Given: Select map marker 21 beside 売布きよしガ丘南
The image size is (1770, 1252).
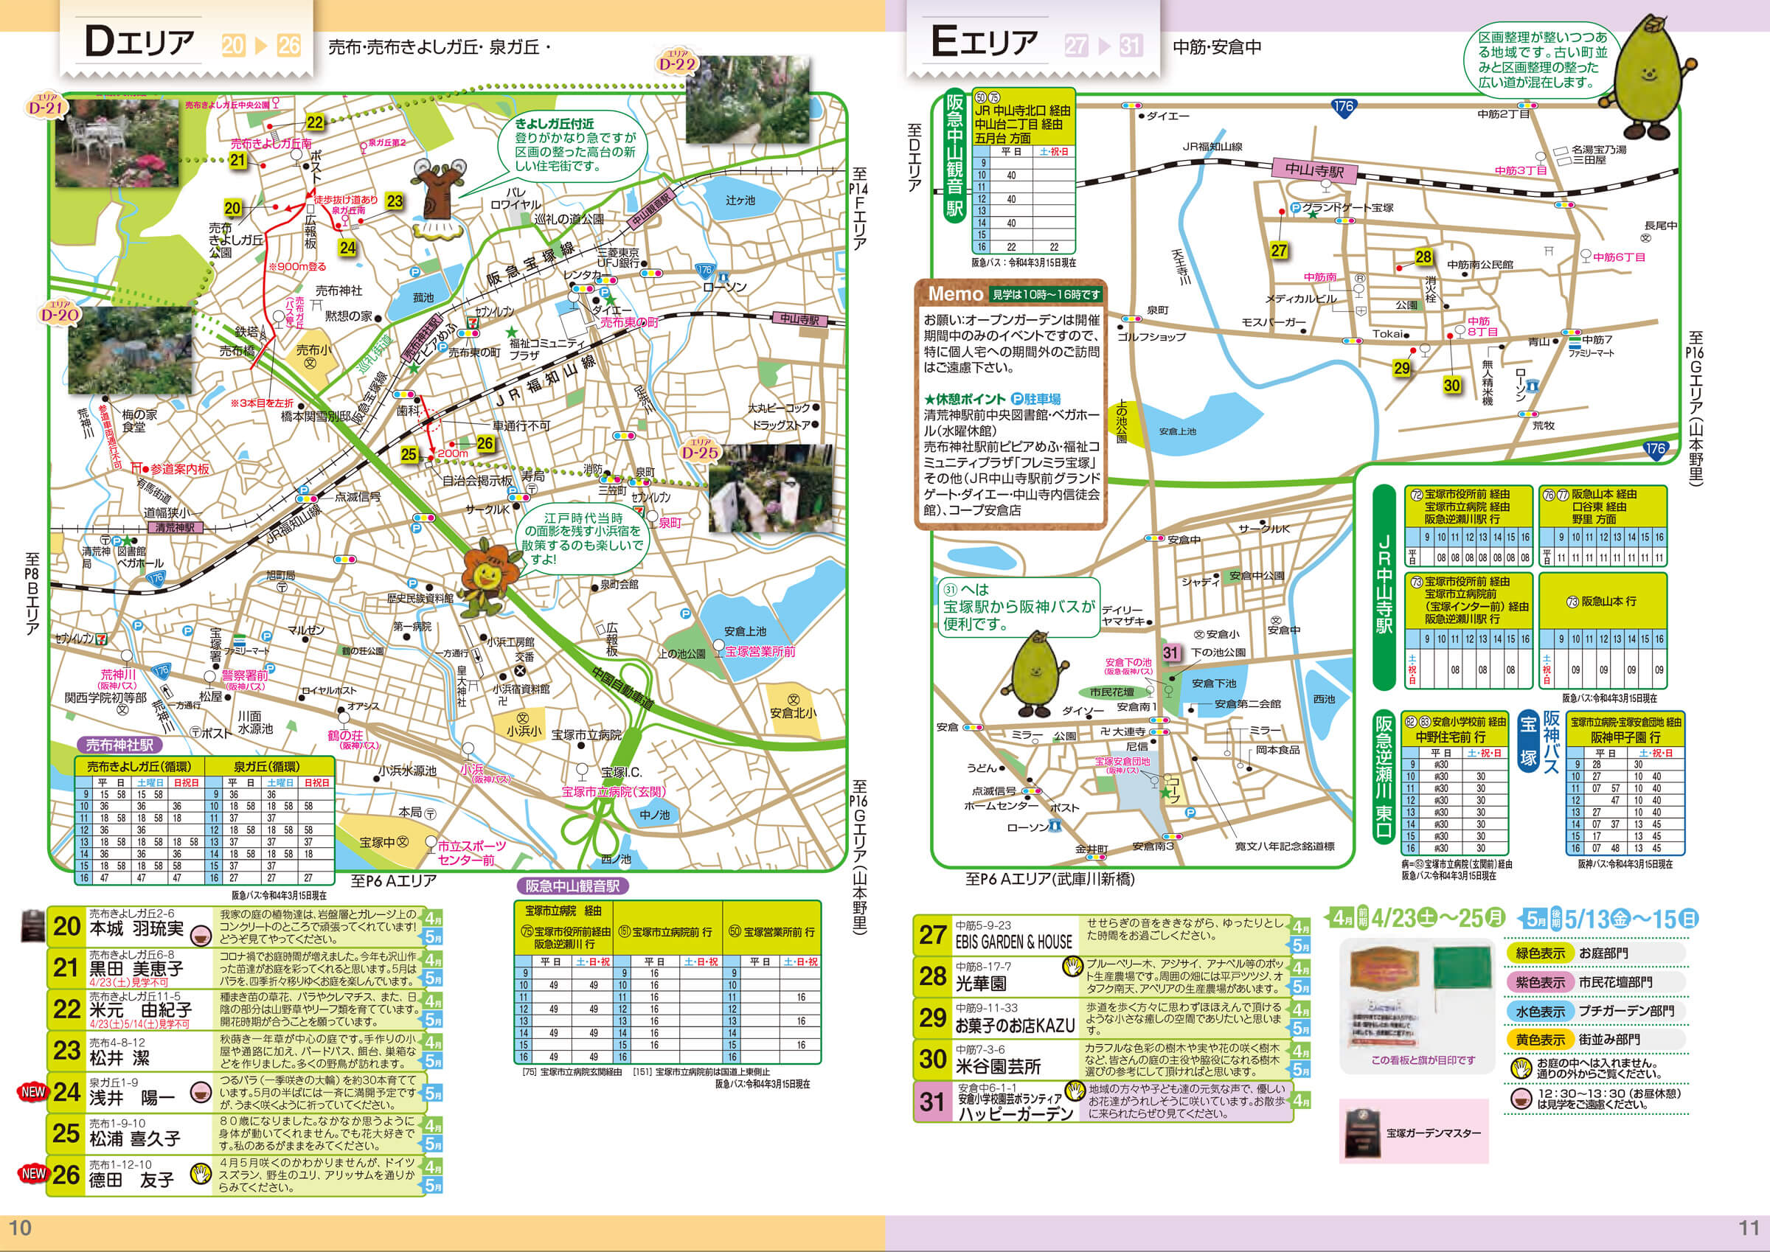Looking at the screenshot, I should (x=238, y=160).
